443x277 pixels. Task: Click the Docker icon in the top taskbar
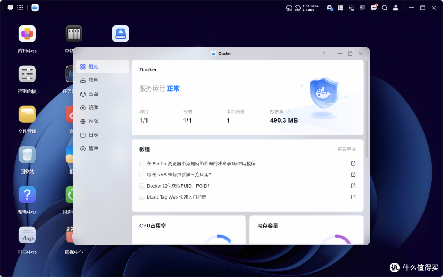[x=35, y=8]
